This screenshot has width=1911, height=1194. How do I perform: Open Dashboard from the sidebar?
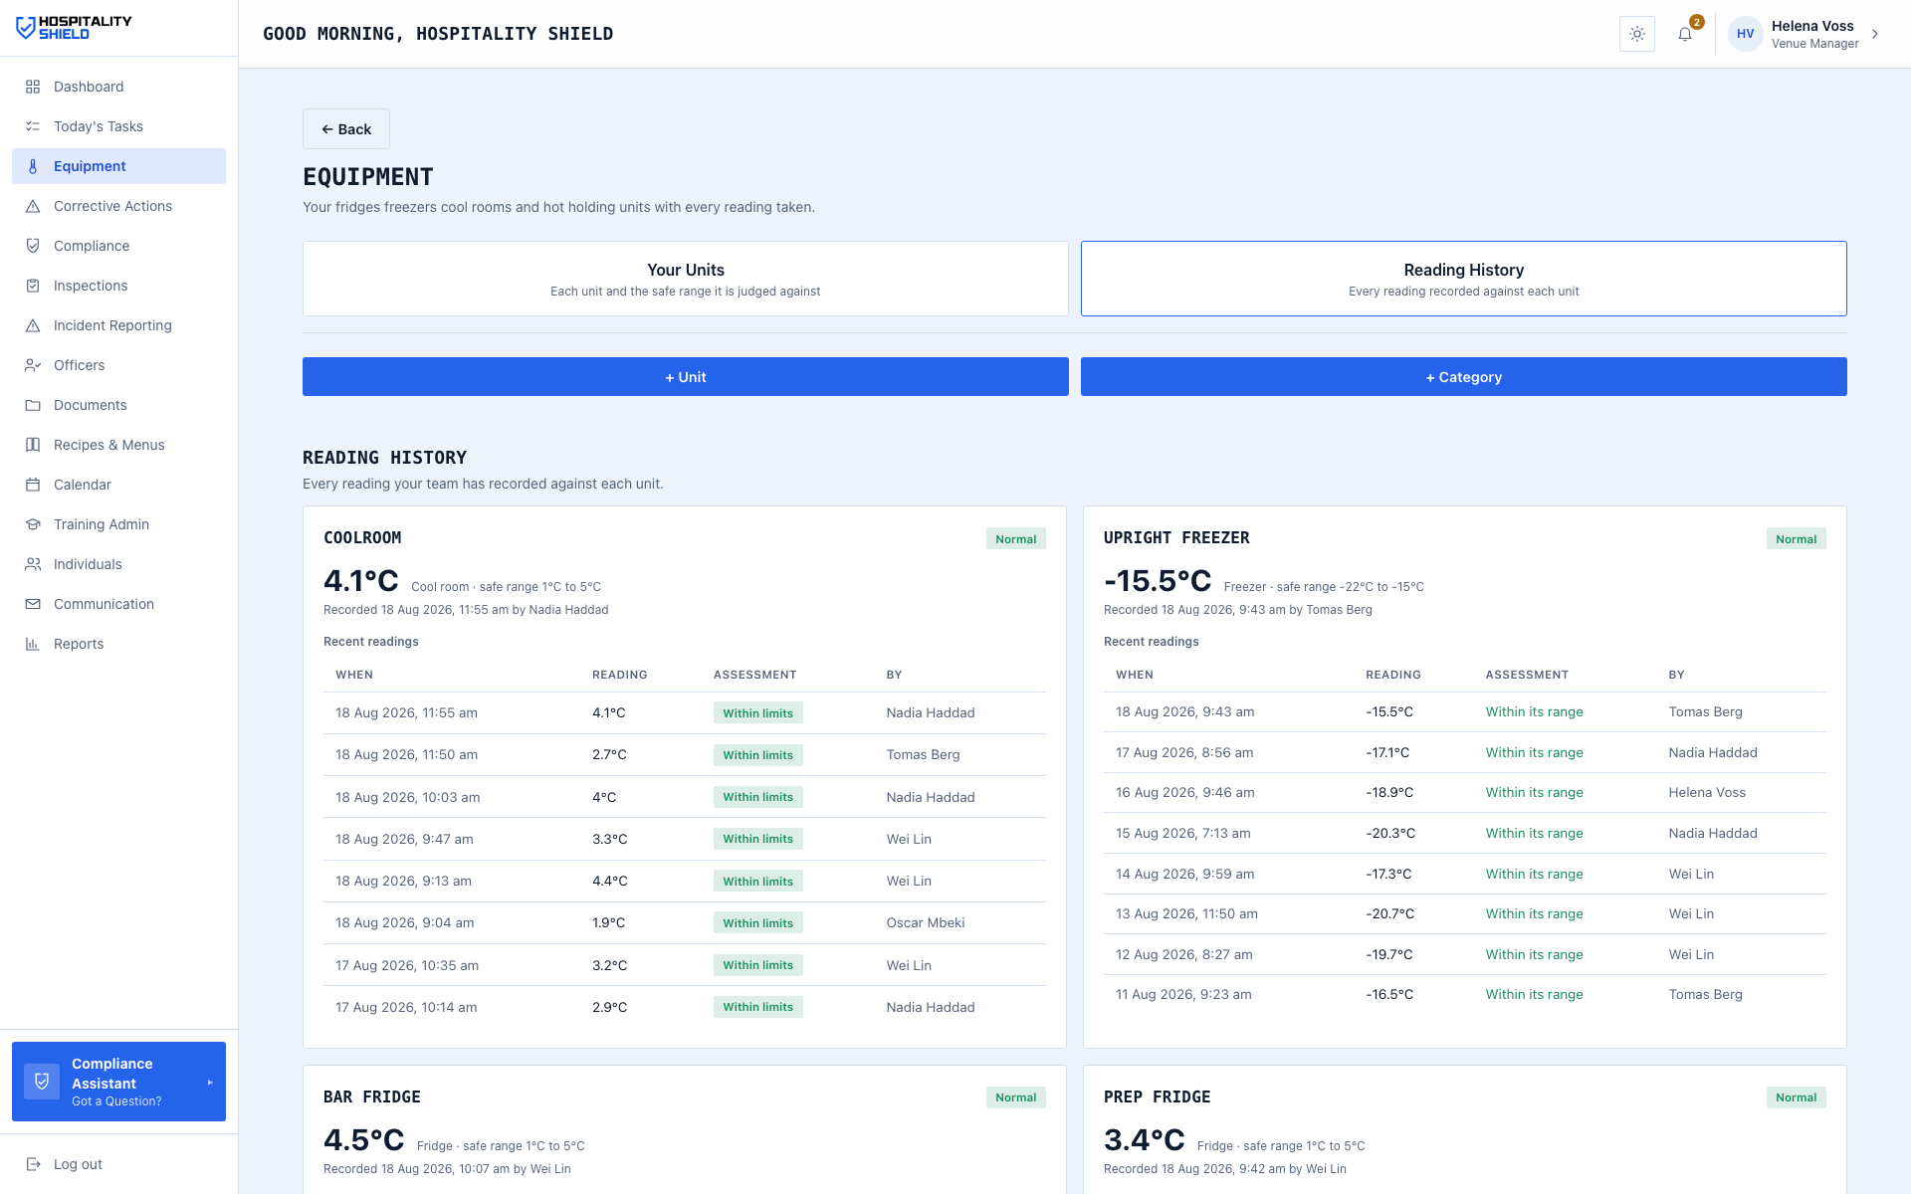tap(119, 87)
